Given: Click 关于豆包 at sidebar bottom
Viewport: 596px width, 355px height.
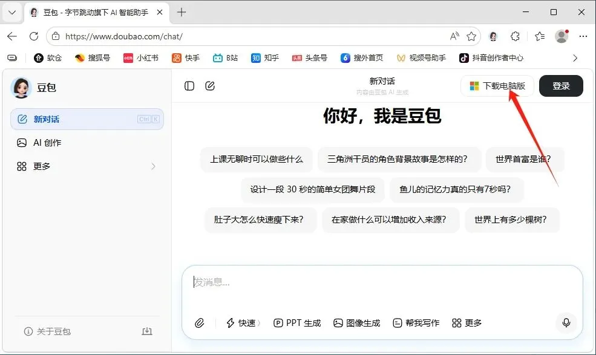Looking at the screenshot, I should tap(48, 331).
